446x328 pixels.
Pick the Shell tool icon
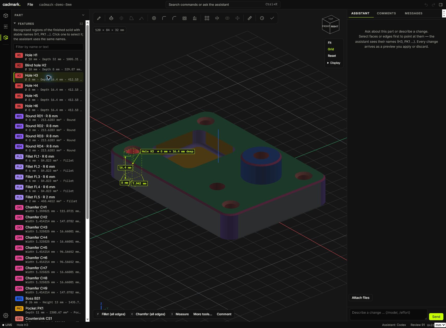tap(184, 18)
